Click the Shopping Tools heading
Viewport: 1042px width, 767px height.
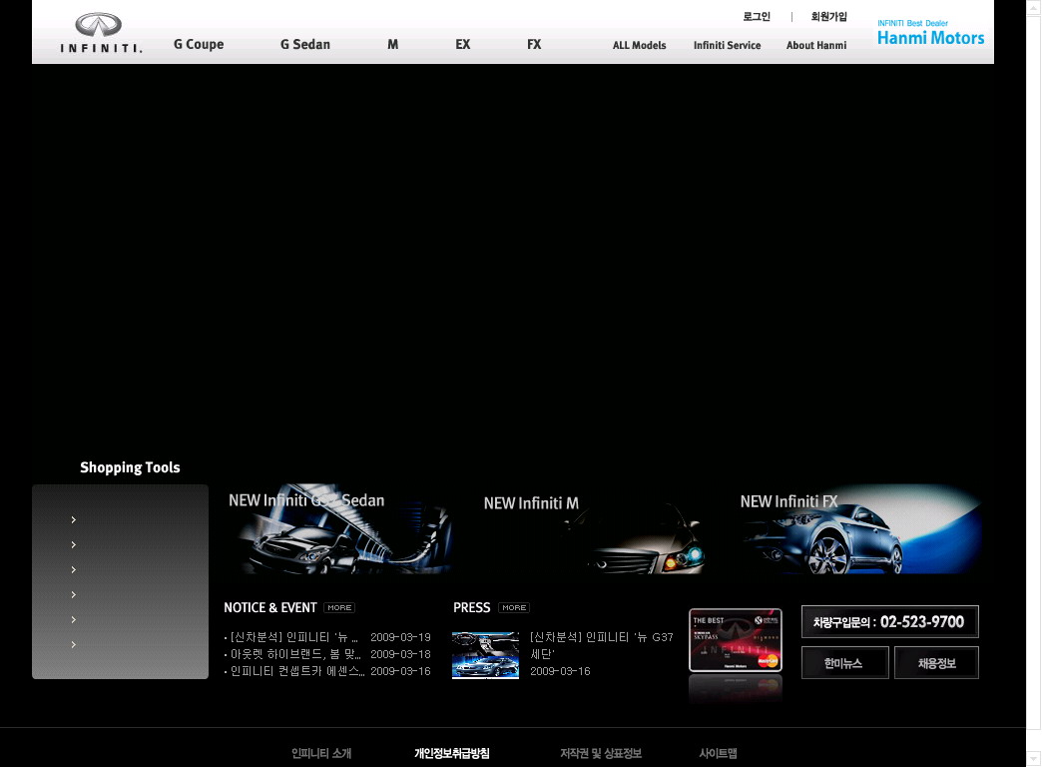point(130,467)
